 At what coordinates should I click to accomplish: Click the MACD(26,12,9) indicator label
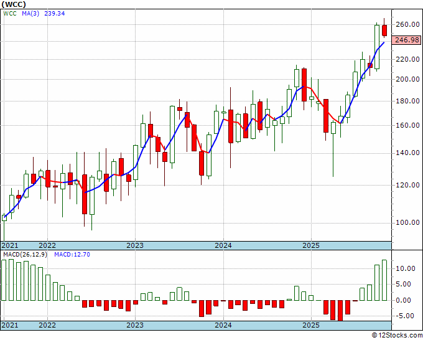point(25,255)
